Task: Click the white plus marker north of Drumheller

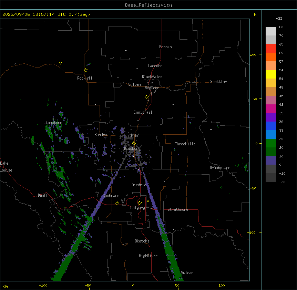Action: click(211, 129)
